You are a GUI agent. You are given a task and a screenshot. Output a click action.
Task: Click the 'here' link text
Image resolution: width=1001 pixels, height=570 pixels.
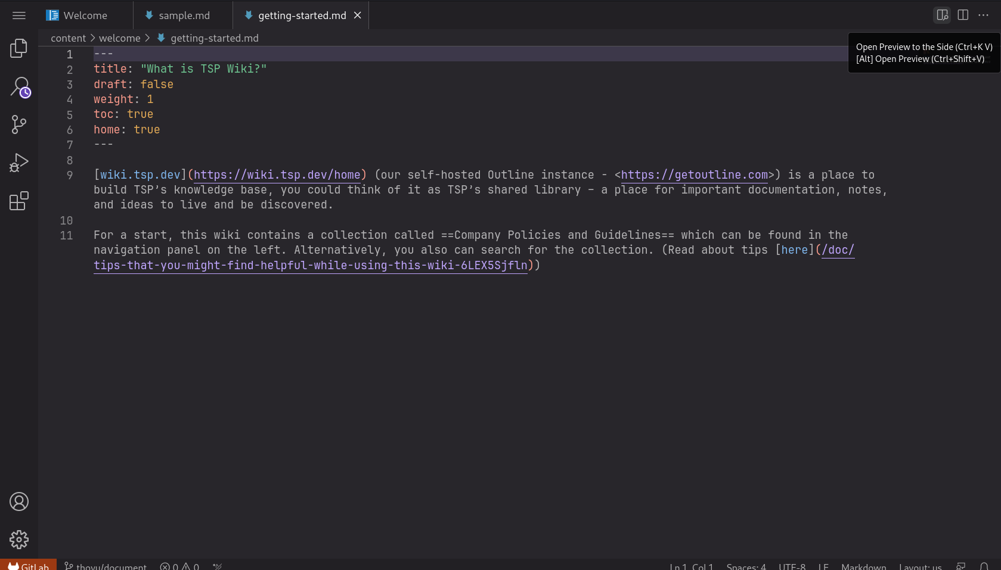click(795, 250)
